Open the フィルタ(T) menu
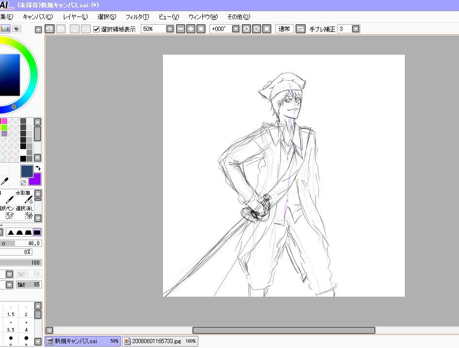 pos(137,16)
